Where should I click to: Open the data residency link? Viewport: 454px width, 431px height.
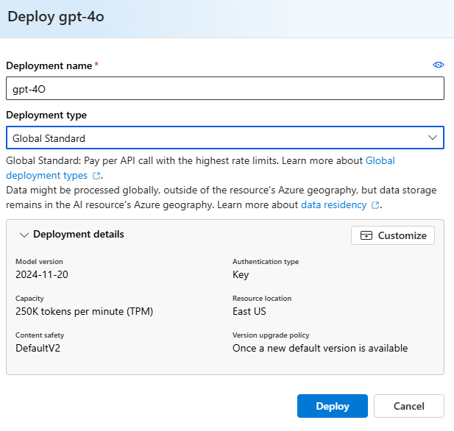click(x=334, y=205)
